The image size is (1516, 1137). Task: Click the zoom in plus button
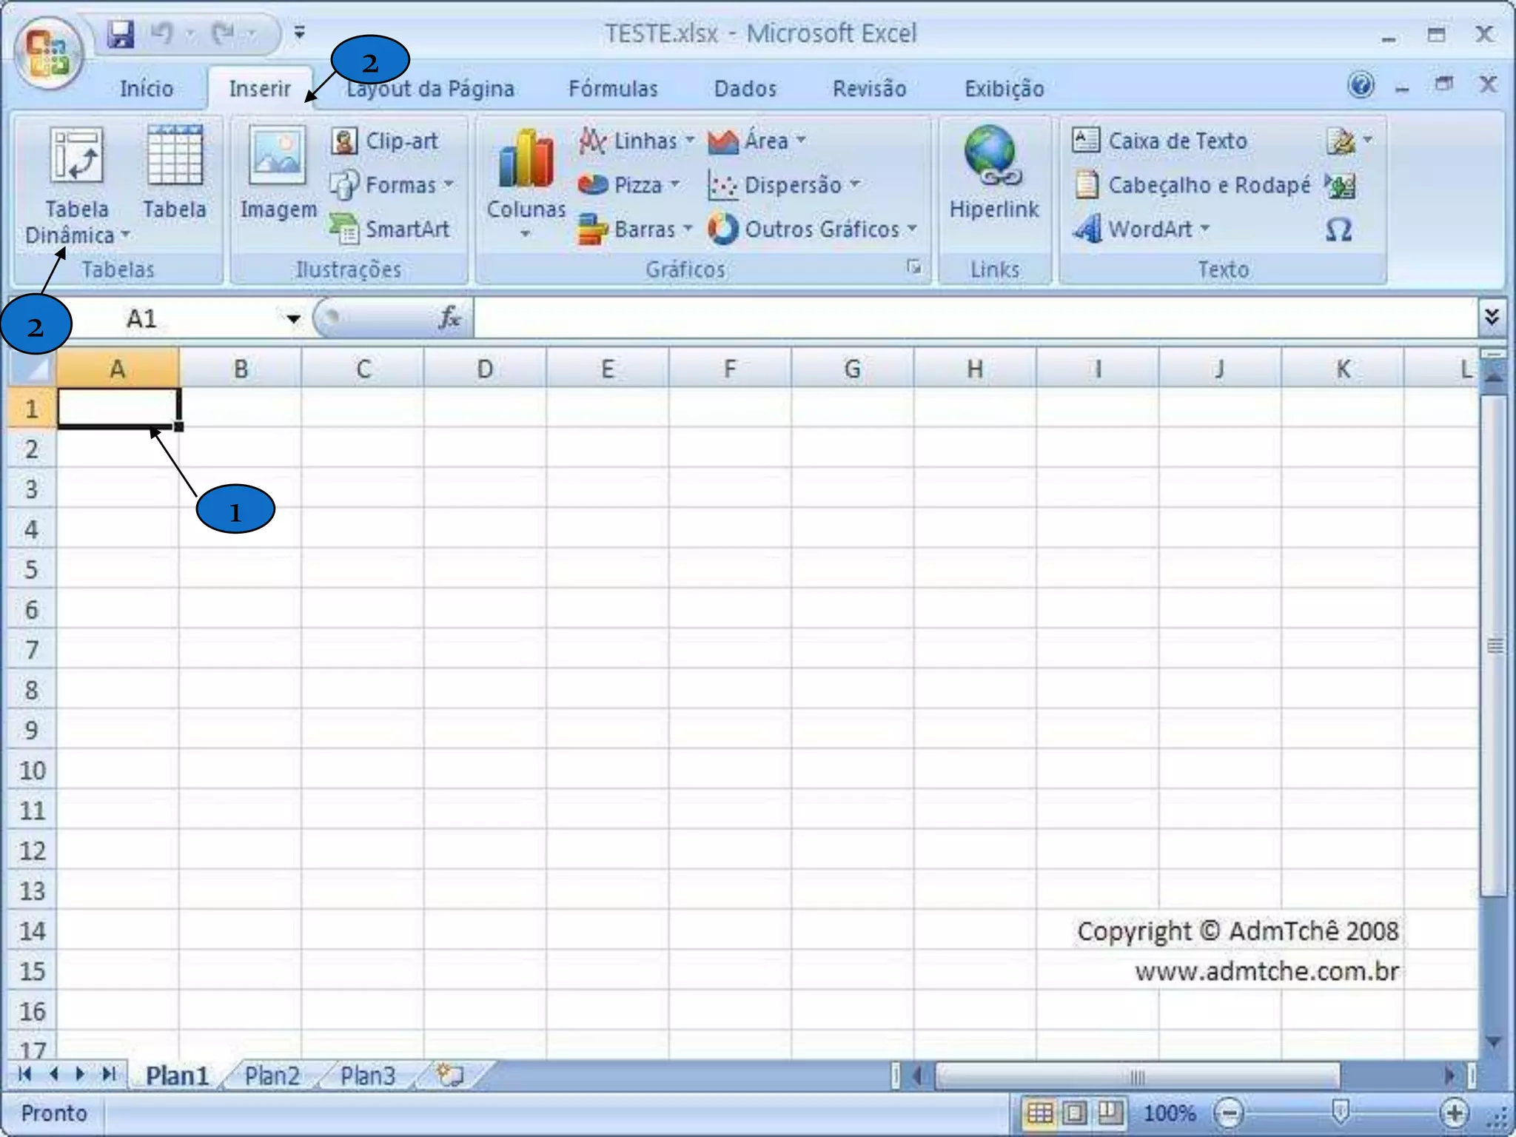point(1454,1113)
